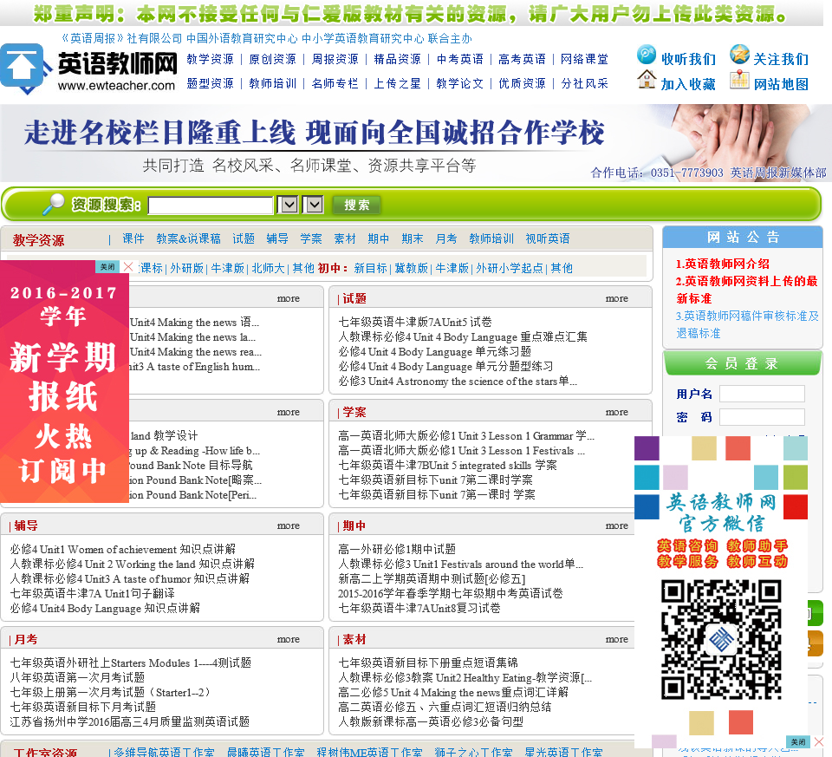Click the 北师大 edition link
The height and width of the screenshot is (757, 832).
(x=268, y=268)
